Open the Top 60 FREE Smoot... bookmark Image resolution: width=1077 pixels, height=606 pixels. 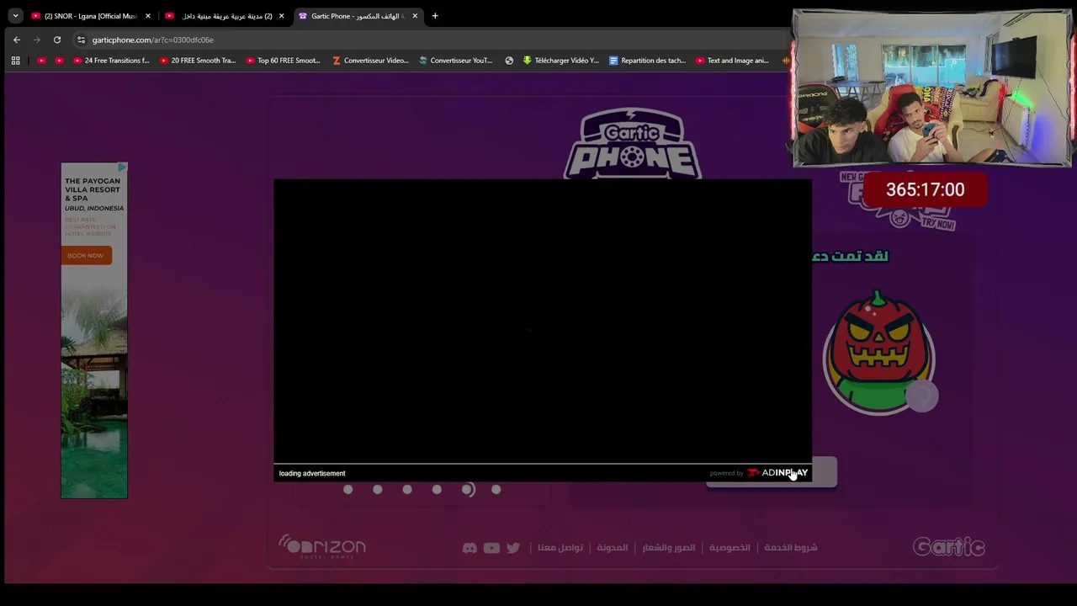point(284,61)
